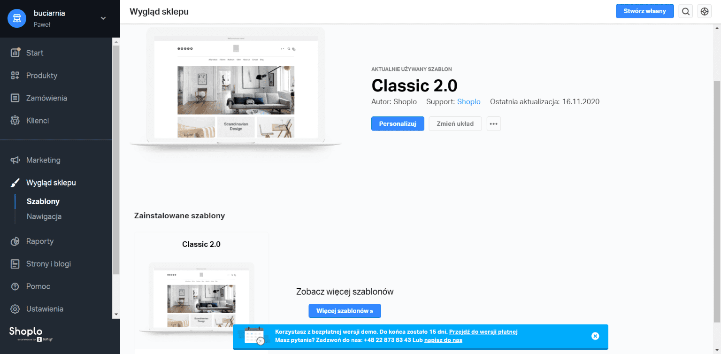Click the Autor: Shoplo text
721x354 pixels.
coord(394,101)
